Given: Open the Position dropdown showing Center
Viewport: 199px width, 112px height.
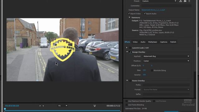Looking at the screenshot, I should click(166, 61).
